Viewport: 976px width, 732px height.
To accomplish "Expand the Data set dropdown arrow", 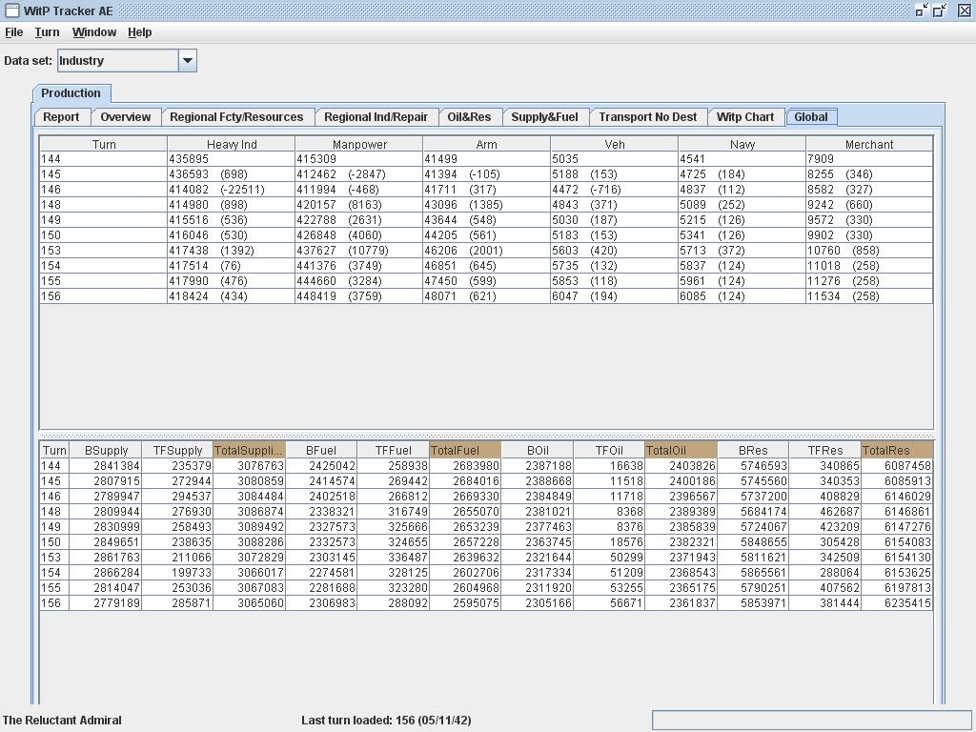I will click(188, 60).
